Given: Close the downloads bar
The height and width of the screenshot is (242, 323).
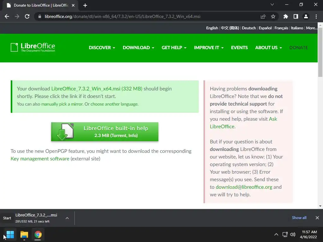Looking at the screenshot, I should click(x=317, y=218).
